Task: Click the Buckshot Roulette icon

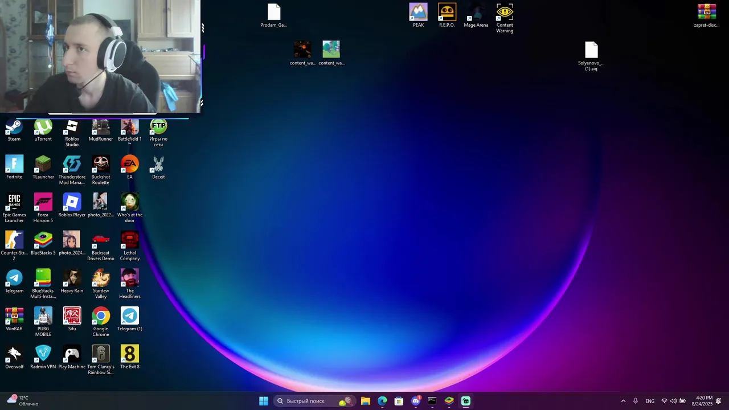Action: click(x=101, y=170)
